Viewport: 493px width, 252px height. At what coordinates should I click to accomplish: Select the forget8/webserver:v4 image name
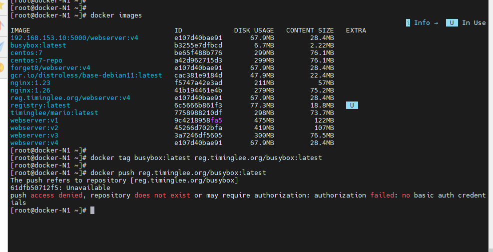tap(50, 67)
